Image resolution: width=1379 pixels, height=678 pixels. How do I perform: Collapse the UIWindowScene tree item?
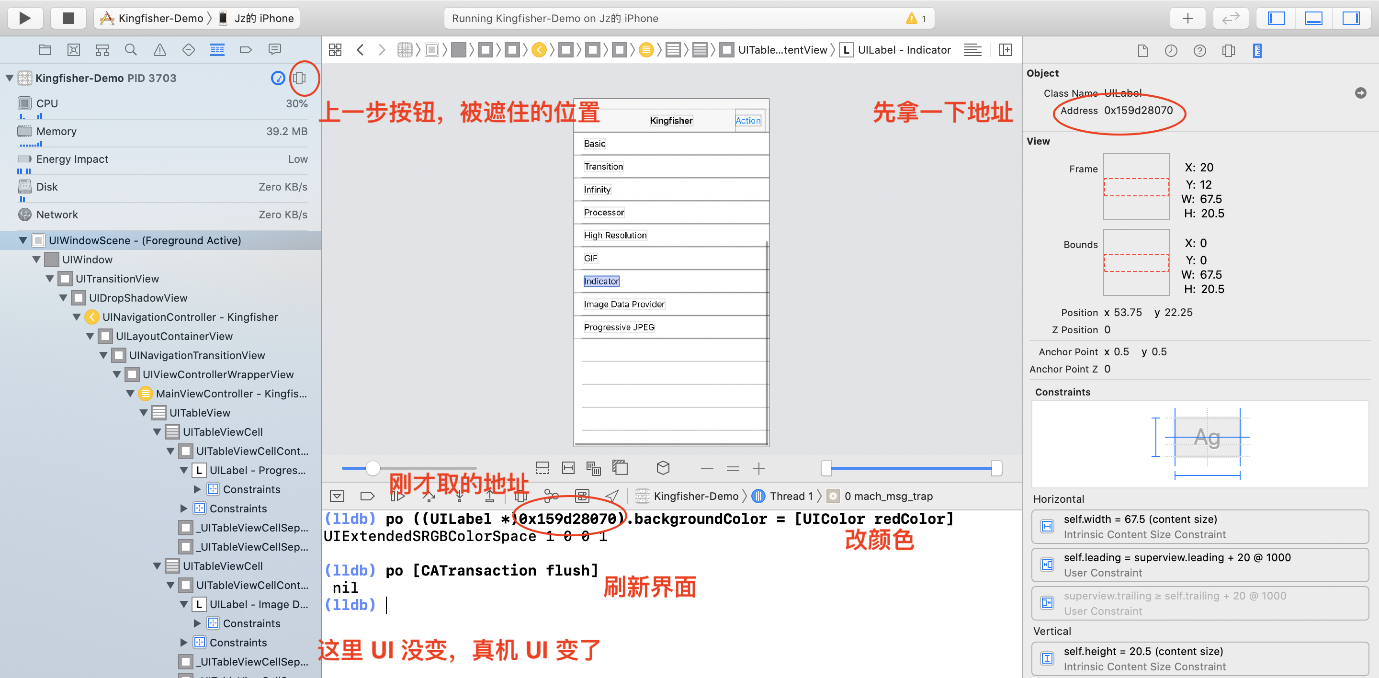coord(23,241)
